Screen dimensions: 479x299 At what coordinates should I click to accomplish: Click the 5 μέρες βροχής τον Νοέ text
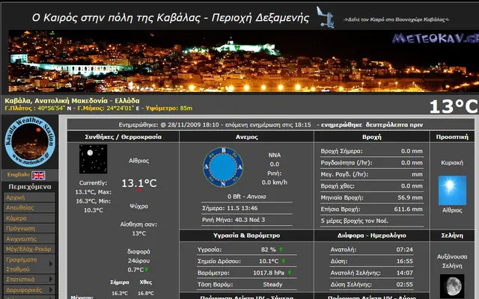pyautogui.click(x=354, y=221)
